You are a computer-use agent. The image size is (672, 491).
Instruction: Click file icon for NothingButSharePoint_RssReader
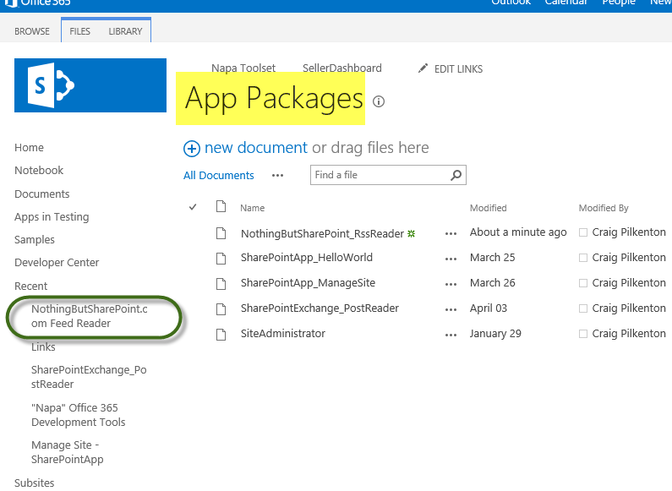[x=221, y=233]
